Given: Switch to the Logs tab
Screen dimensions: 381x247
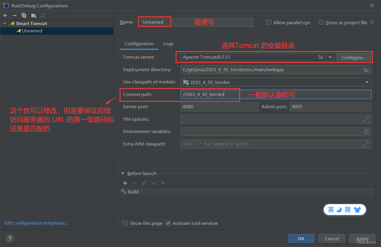Looking at the screenshot, I should 168,44.
